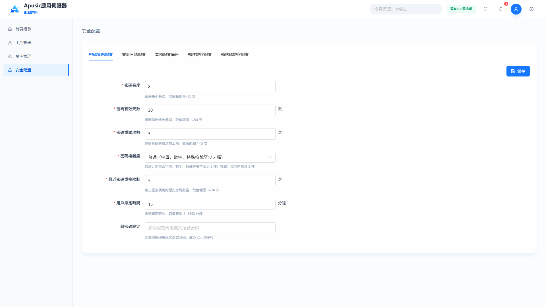Focus the 弱密碼設定 input field

point(210,228)
